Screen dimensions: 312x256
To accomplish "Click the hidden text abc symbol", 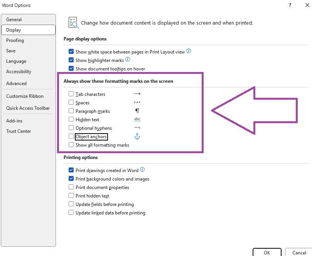I will [x=137, y=119].
